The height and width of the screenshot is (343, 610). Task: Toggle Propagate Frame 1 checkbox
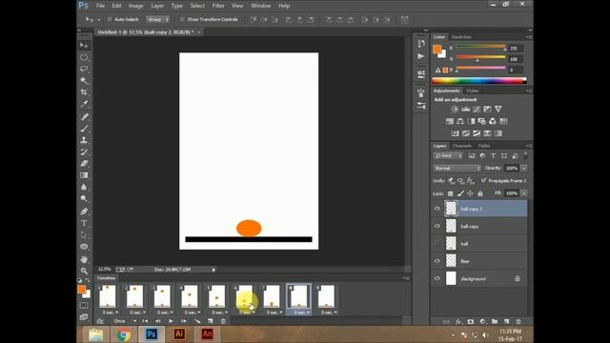(x=483, y=180)
